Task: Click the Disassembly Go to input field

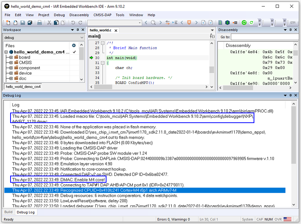Action: [265, 37]
